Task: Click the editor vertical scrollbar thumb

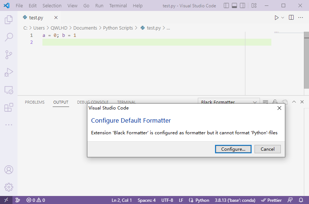Action: tap(306, 60)
